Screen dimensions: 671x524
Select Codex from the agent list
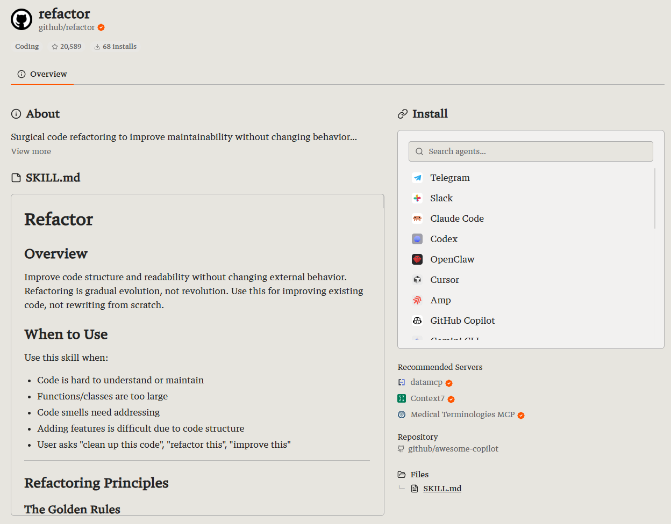(x=444, y=239)
